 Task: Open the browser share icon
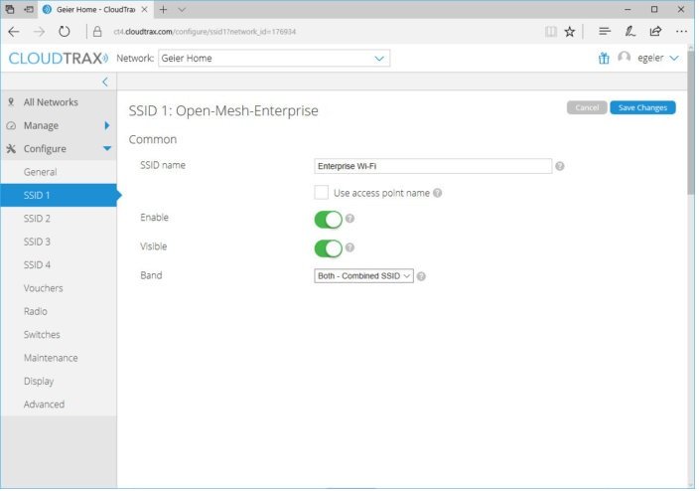click(x=655, y=31)
